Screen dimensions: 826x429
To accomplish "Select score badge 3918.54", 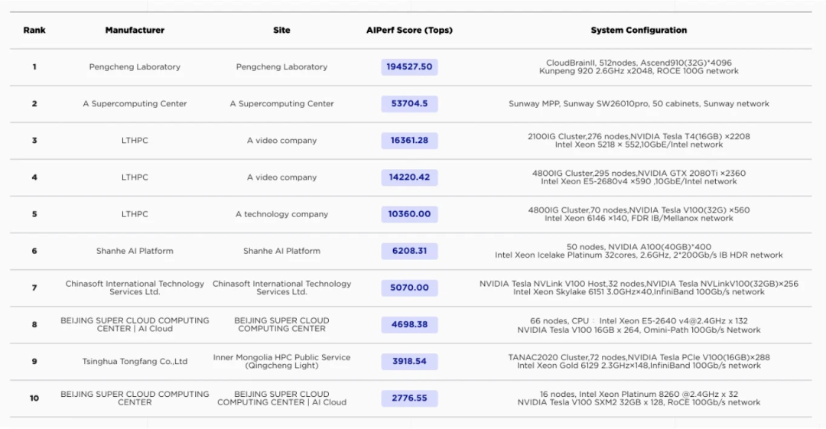I will [409, 362].
